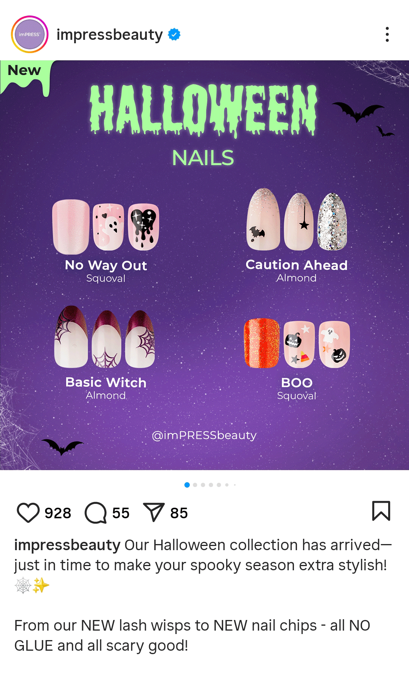Open the three-dot options menu

click(387, 35)
